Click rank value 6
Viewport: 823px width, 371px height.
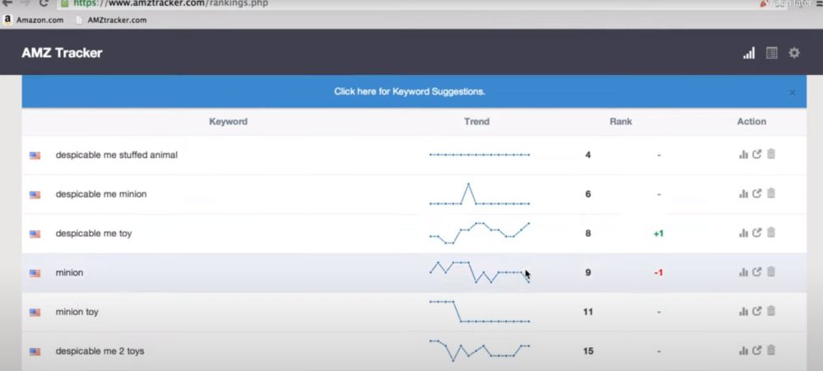coord(588,194)
